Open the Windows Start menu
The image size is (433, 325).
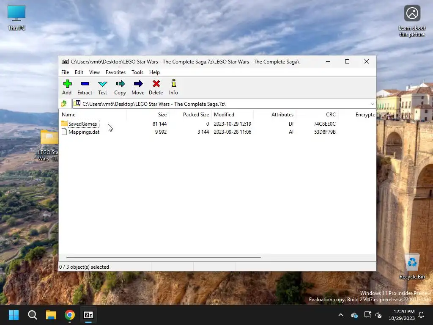pos(14,315)
